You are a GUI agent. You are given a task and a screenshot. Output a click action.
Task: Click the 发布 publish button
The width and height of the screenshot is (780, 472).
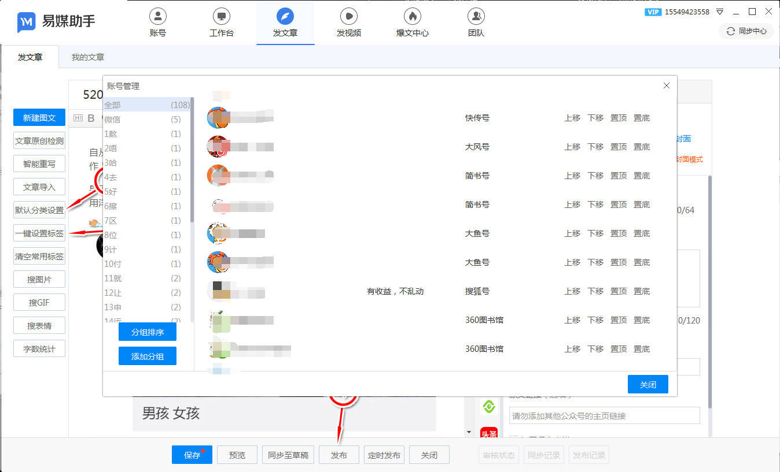[339, 455]
